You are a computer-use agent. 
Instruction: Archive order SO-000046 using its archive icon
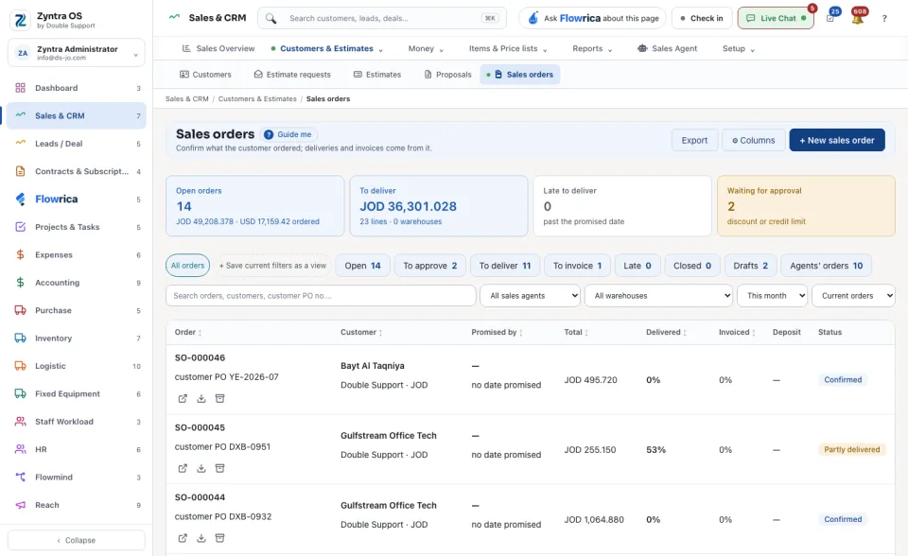click(220, 398)
